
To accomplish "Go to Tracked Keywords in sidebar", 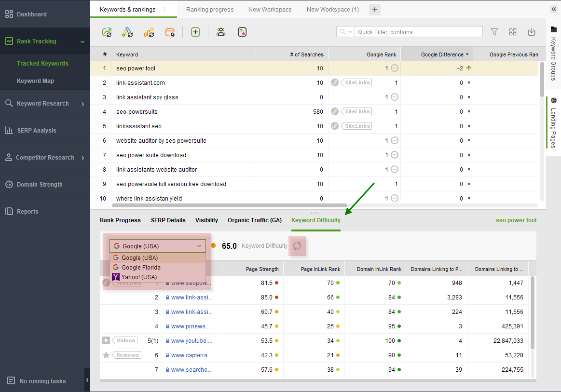I will pyautogui.click(x=42, y=63).
